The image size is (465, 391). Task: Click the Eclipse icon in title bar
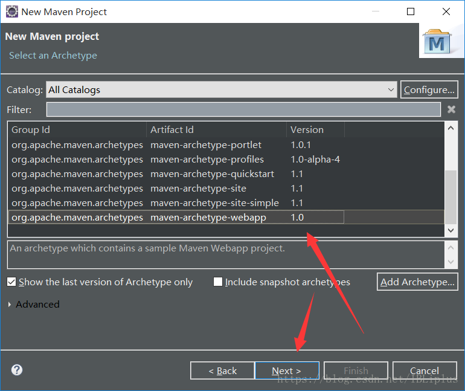coord(12,11)
